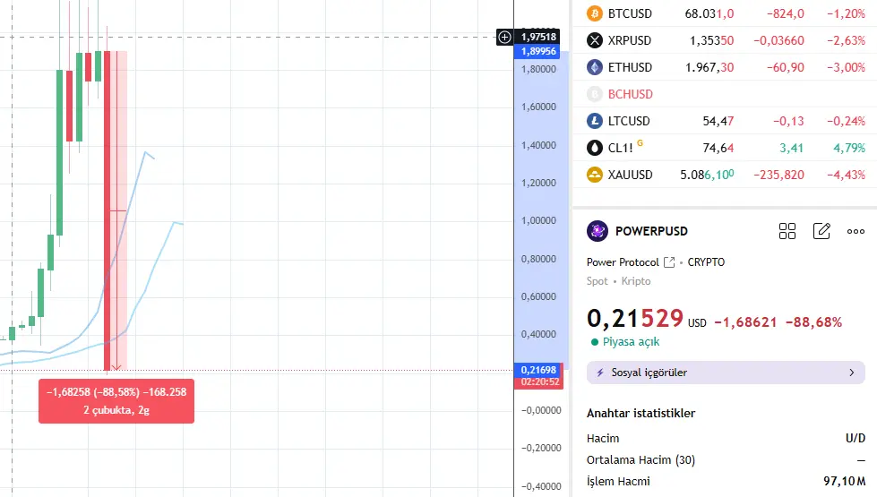Click the 02:20:52 countdown timer label
Screen dimensions: 877x497
click(x=538, y=382)
